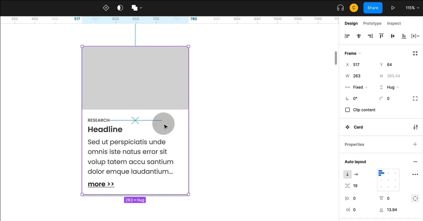The width and height of the screenshot is (423, 221).
Task: Remove auto layout with the minus icon
Action: 415,162
